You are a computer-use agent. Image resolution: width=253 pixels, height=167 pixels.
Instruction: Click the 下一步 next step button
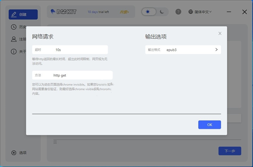230,151
